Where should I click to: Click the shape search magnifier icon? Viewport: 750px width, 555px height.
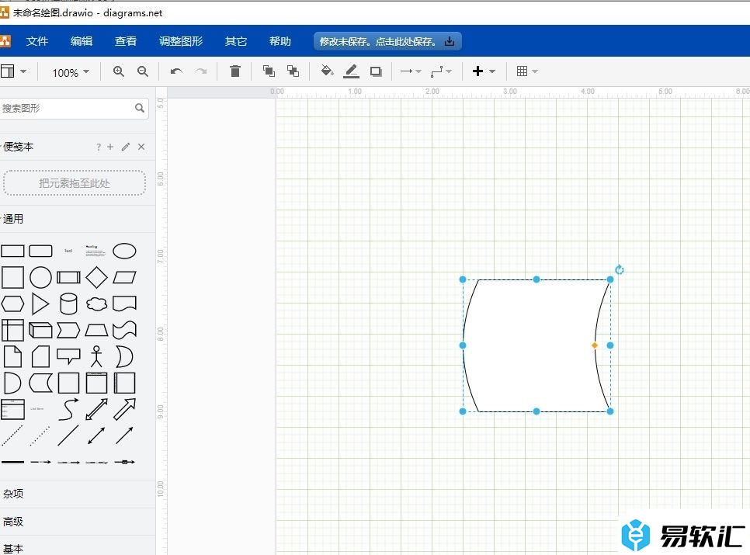[x=140, y=108]
